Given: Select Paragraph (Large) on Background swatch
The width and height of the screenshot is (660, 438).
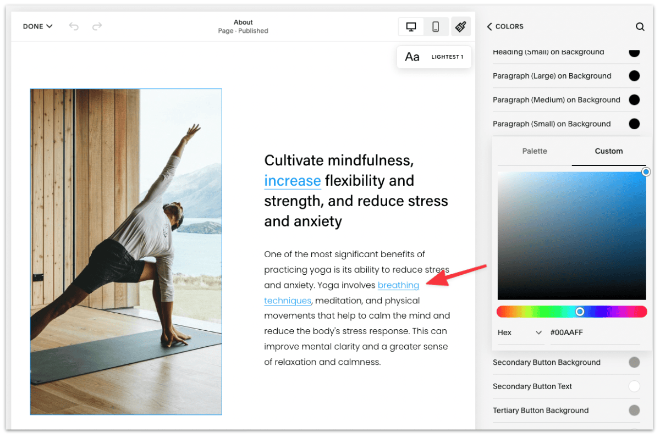Looking at the screenshot, I should [634, 76].
